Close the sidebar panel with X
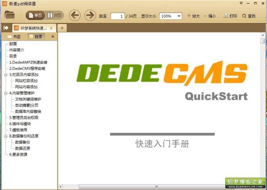 point(53,37)
